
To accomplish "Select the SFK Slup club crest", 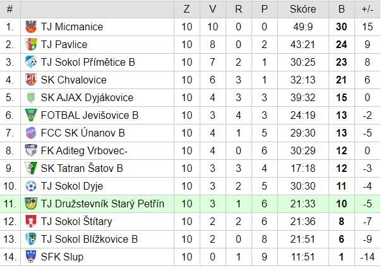I will point(31,257).
